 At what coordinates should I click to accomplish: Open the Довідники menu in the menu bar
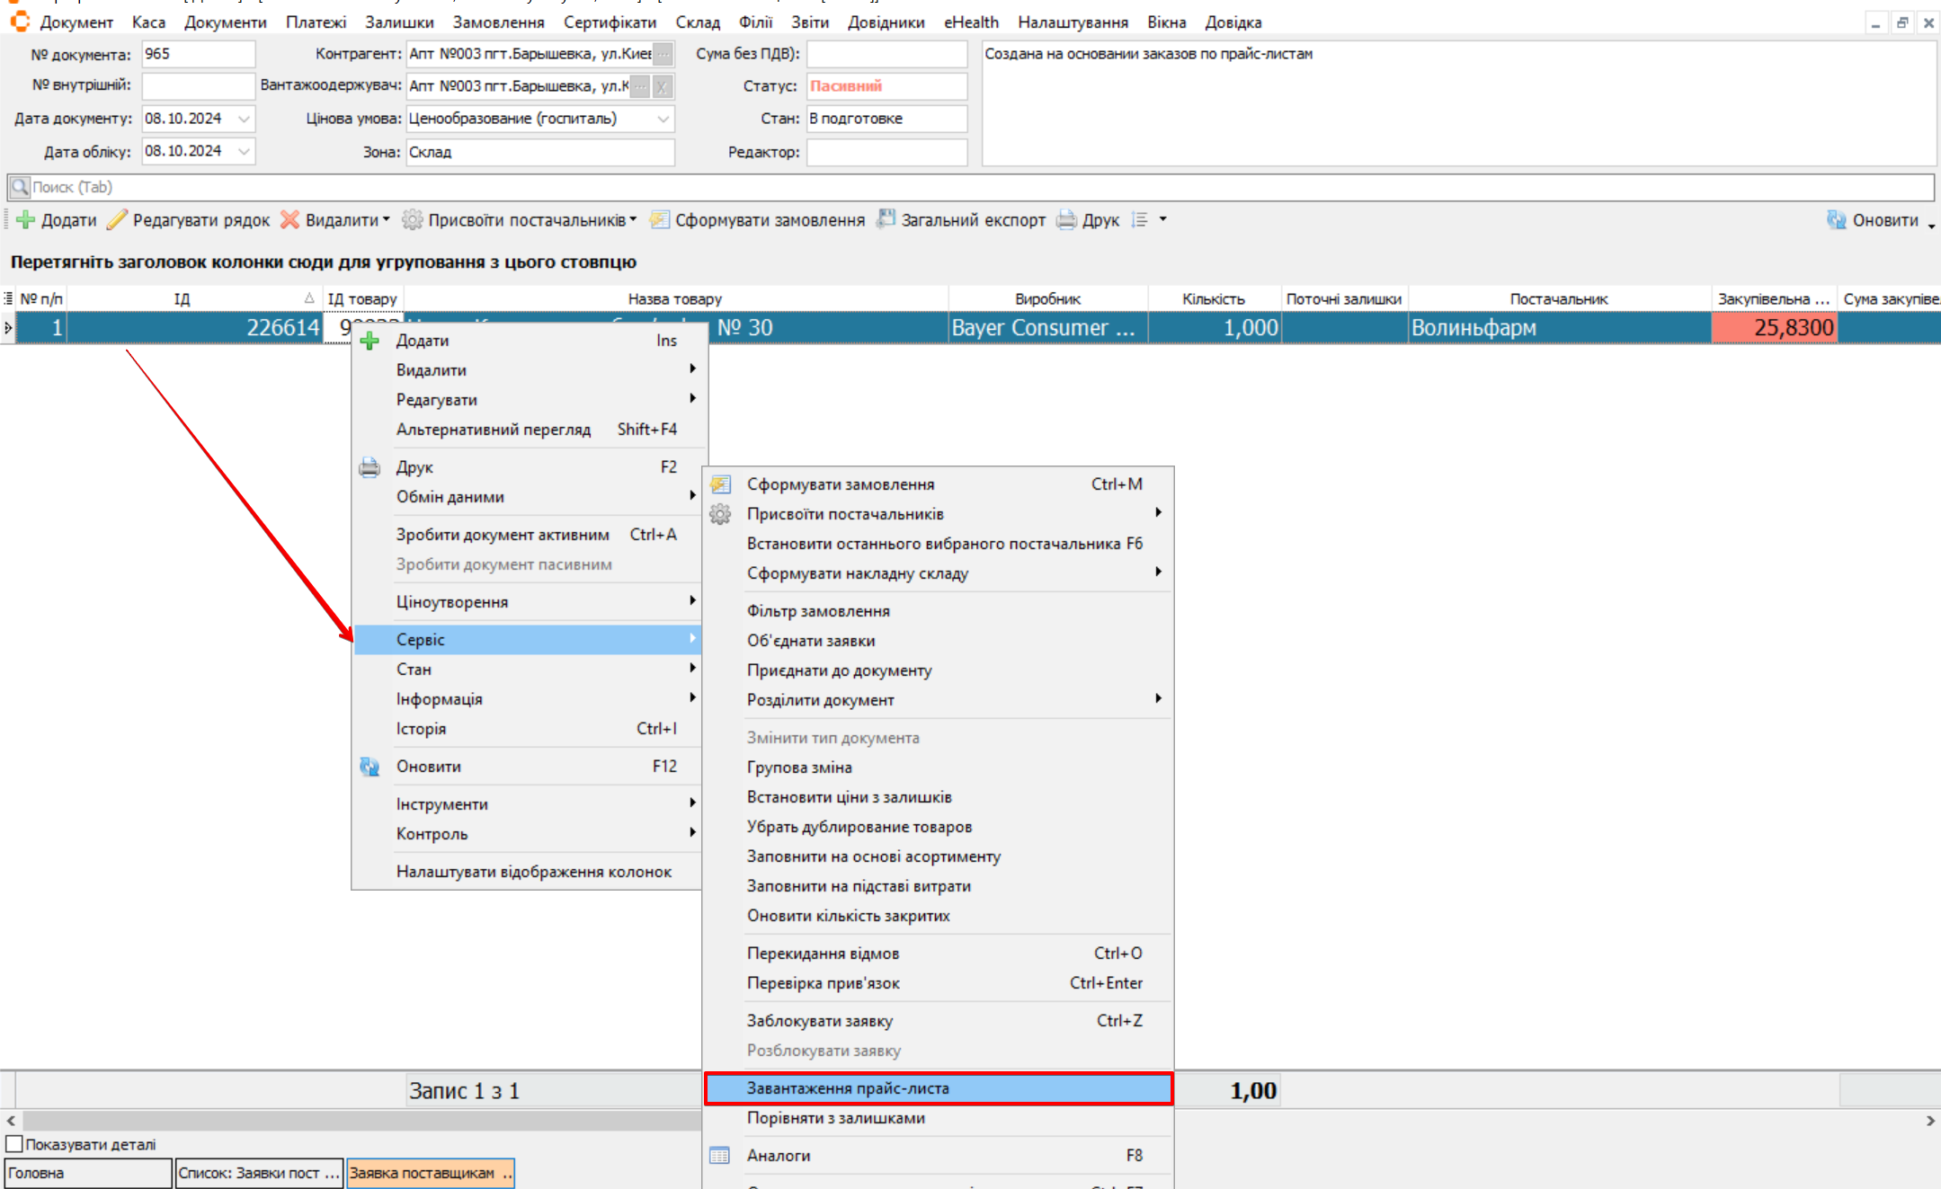coord(886,22)
